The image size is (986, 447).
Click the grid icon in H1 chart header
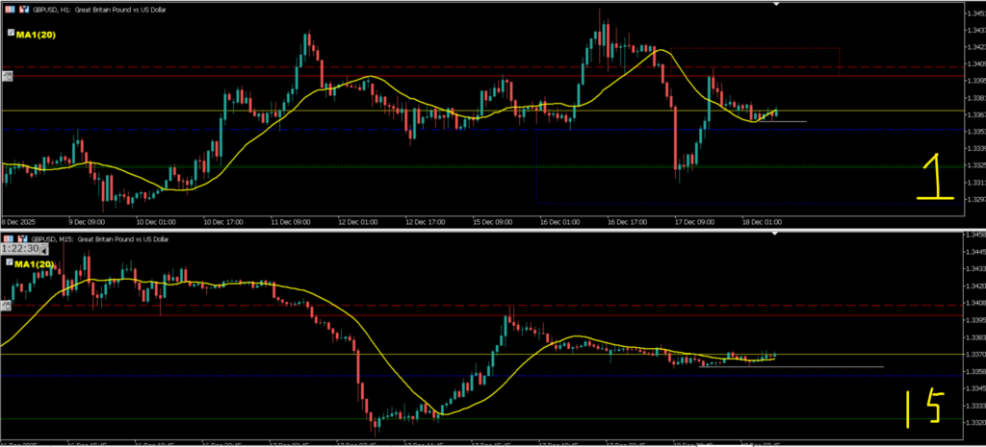coord(10,8)
